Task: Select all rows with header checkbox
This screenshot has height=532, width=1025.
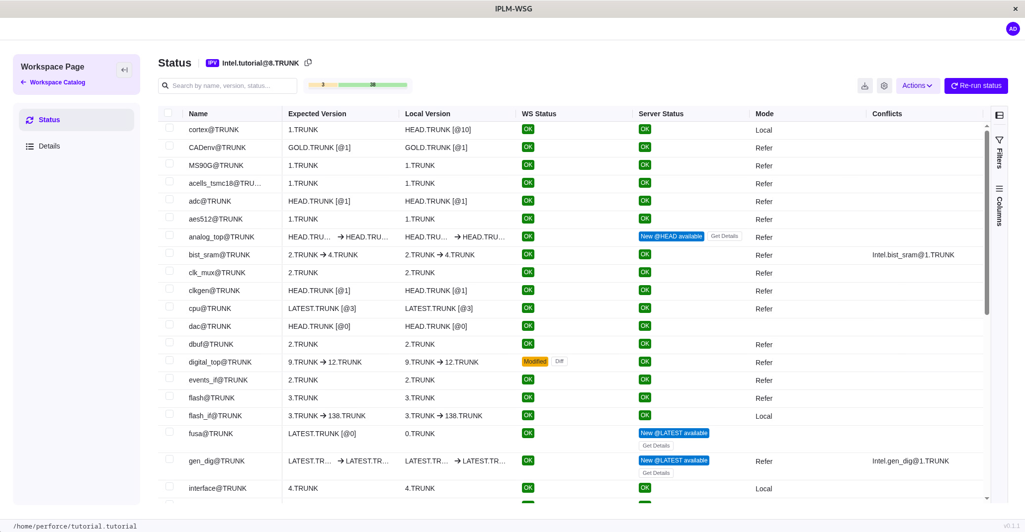Action: pyautogui.click(x=168, y=113)
